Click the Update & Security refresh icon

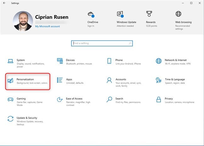(10, 119)
